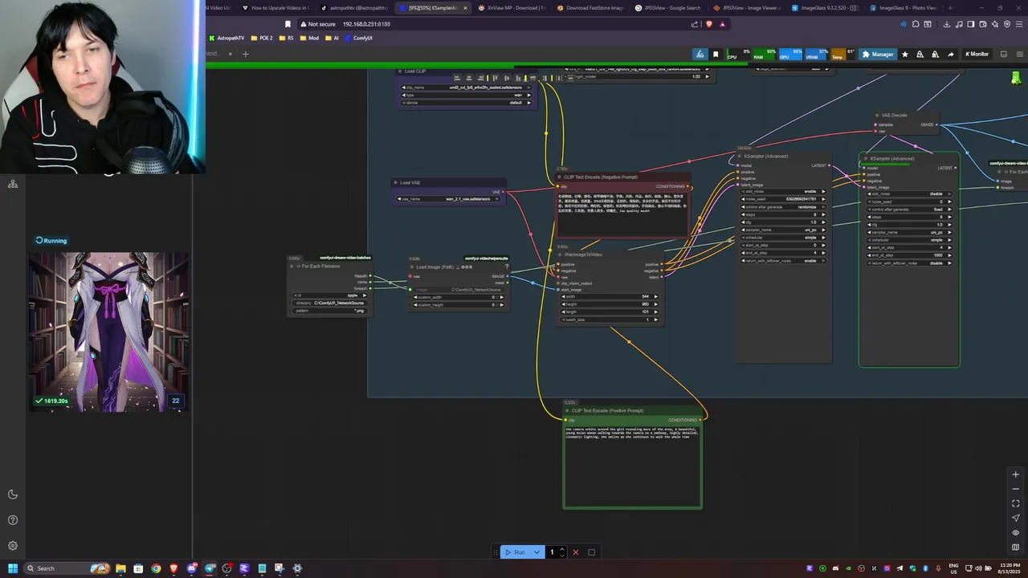Change sampler_name on the left KSampler
Screen dimensions: 1028x578
pyautogui.click(x=782, y=230)
